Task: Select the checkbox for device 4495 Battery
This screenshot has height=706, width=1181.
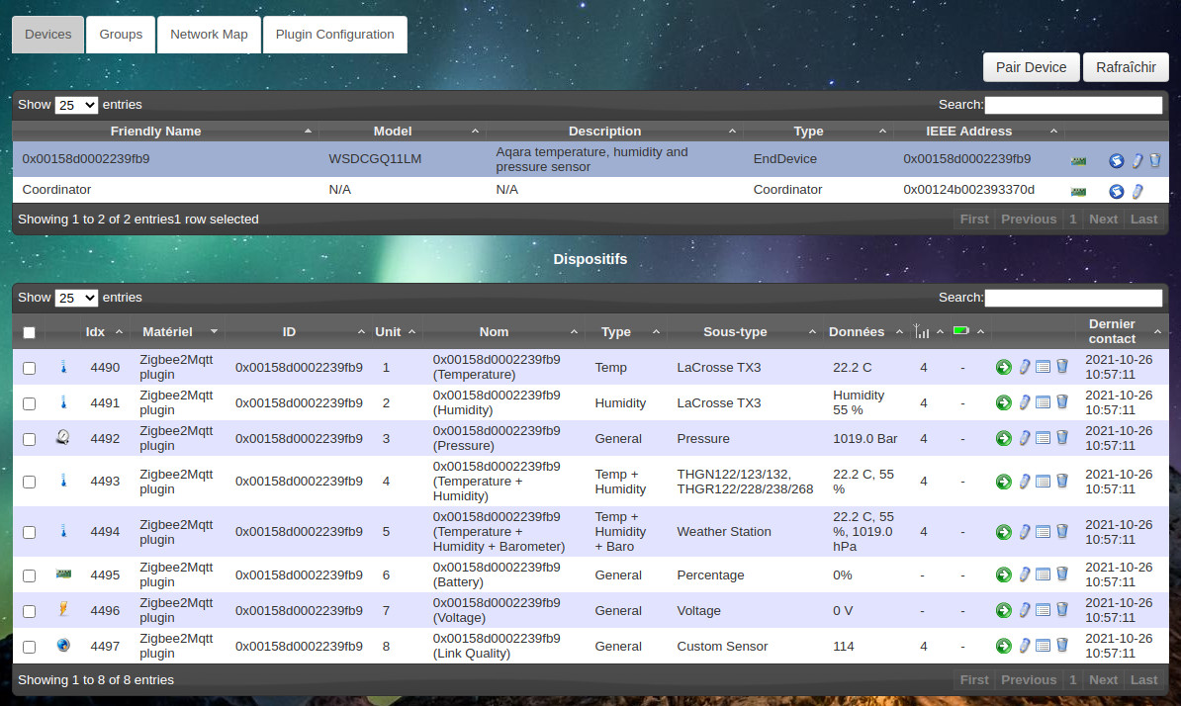Action: [29, 574]
